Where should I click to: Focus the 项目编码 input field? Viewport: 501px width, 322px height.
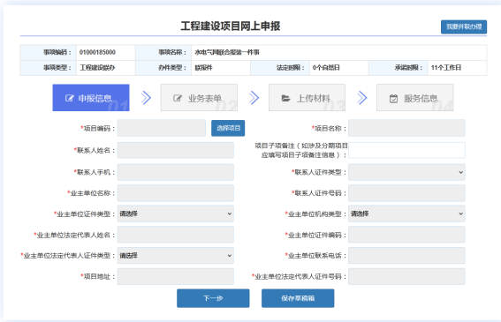[x=162, y=128]
